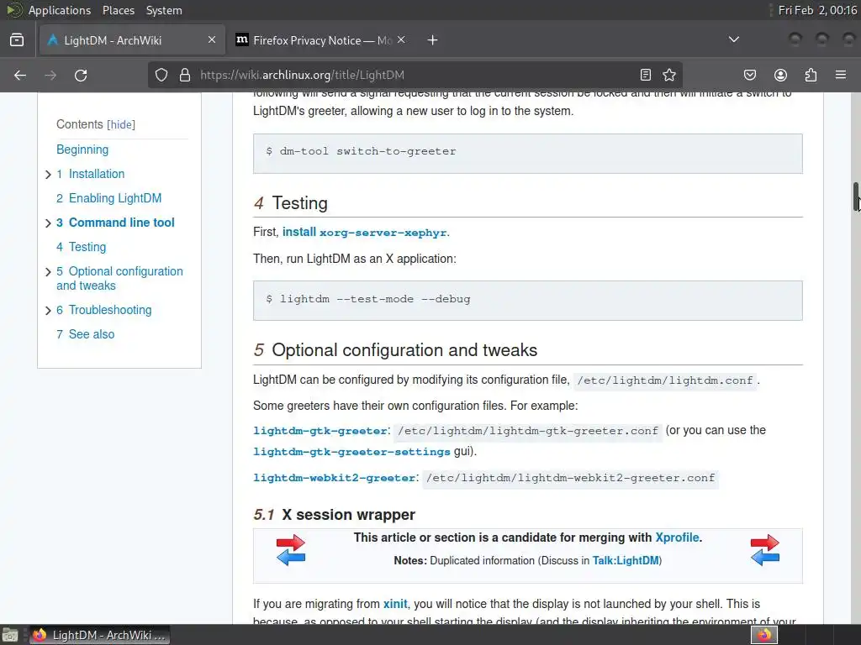Open the xorg-server-xephyr package link

point(383,233)
